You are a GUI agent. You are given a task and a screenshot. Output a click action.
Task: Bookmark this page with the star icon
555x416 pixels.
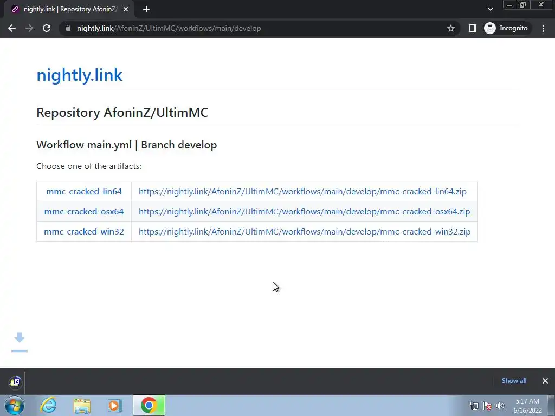click(450, 28)
